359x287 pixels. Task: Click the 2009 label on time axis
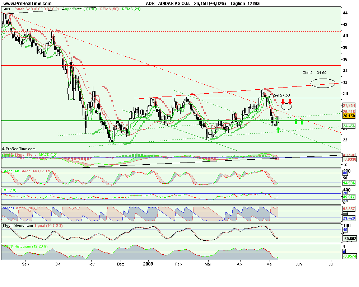[x=149, y=264]
